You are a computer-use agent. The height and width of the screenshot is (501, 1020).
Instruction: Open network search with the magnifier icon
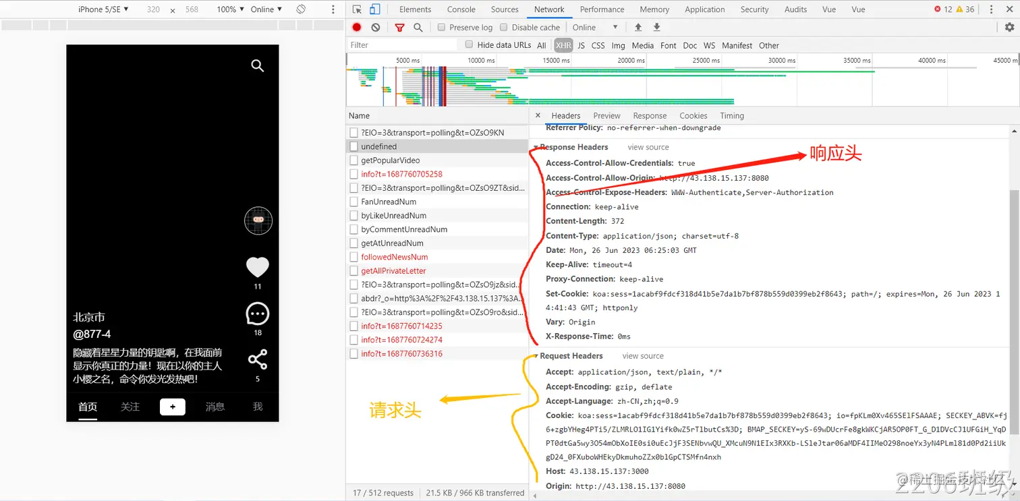coord(418,27)
